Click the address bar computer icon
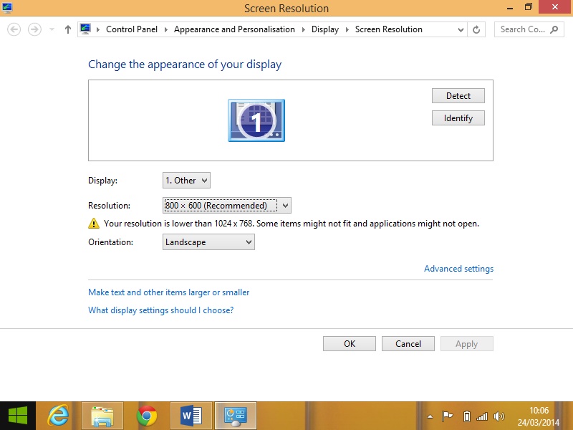This screenshot has width=573, height=430. (x=85, y=29)
